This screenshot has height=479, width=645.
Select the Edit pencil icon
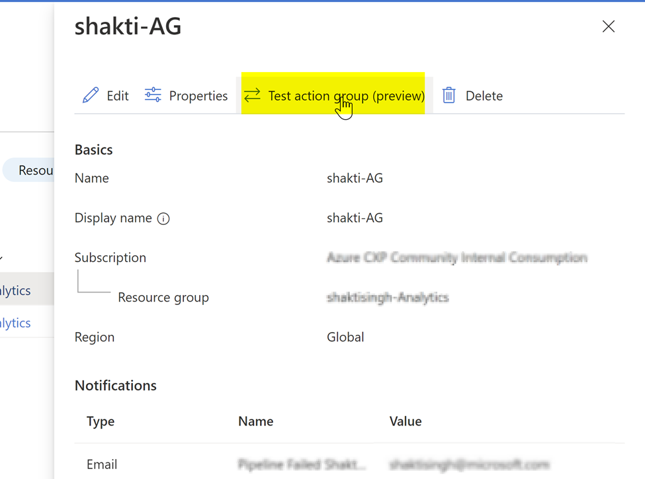[x=91, y=95]
